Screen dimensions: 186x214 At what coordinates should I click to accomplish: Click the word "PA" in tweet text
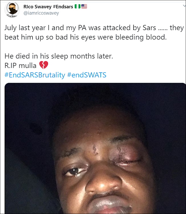82,28
